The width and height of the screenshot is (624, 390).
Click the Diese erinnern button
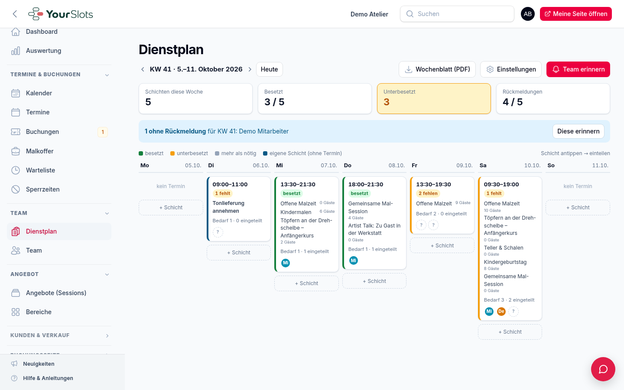[578, 131]
